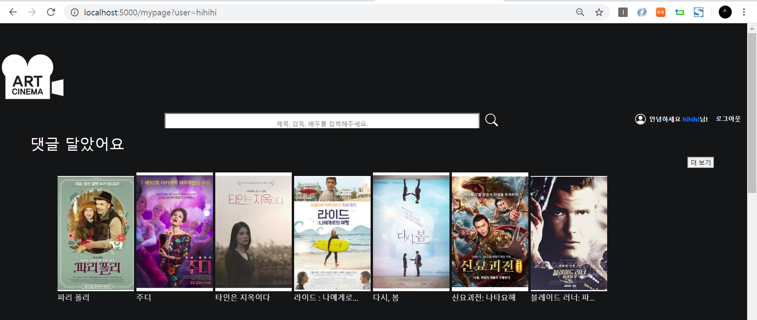757x320 pixels.
Task: Open the 신요괴전 movie poster
Action: [490, 232]
